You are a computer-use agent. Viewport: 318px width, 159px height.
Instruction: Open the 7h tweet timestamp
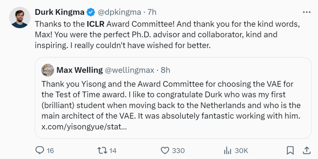[x=152, y=12]
